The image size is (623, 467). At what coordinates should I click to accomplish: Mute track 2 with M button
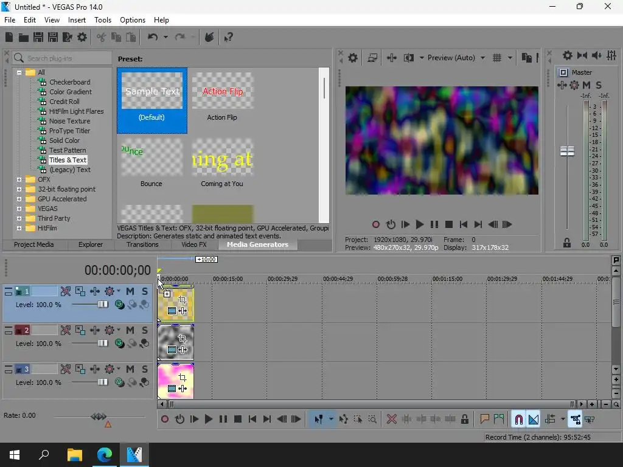[130, 330]
